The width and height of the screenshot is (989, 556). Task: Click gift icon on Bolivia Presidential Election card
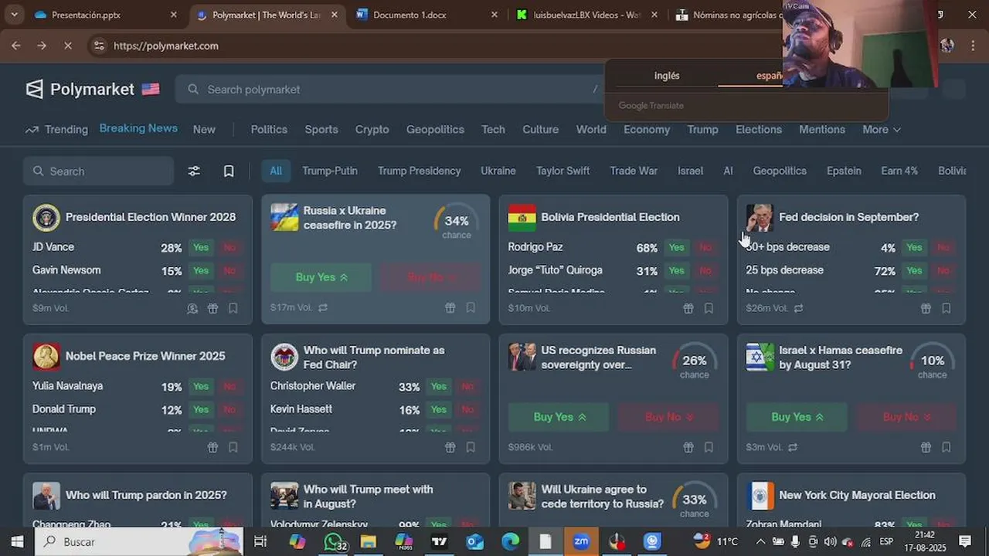[688, 308]
